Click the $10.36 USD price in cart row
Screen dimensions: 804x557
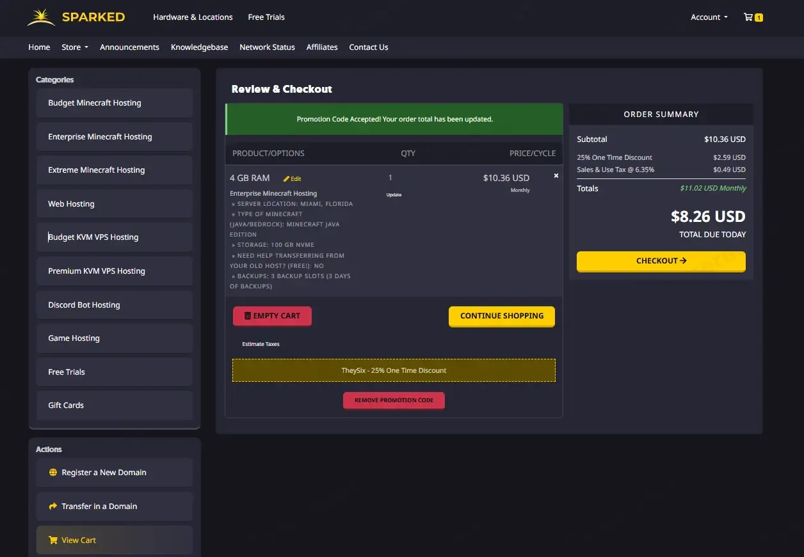(506, 178)
